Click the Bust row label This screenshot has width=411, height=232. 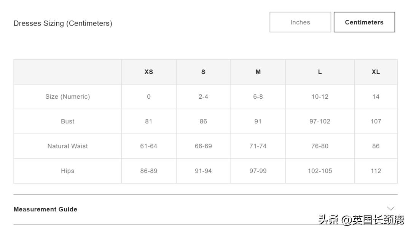(x=68, y=122)
